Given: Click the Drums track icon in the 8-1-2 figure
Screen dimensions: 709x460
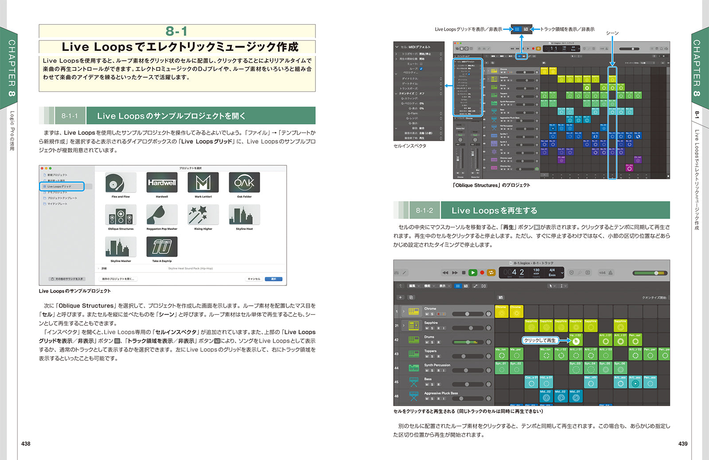Looking at the screenshot, I should (x=414, y=340).
